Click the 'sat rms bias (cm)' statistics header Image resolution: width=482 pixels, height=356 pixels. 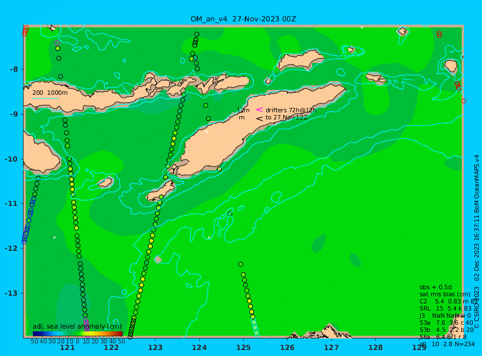[x=445, y=294]
